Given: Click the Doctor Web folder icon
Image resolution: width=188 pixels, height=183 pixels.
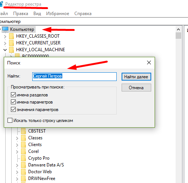Looking at the screenshot, I should point(23,172).
